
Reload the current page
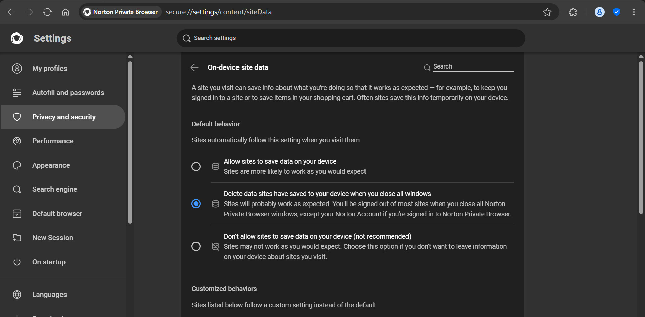coord(47,12)
